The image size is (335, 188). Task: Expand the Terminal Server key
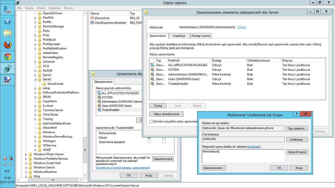pyautogui.click(x=36, y=110)
